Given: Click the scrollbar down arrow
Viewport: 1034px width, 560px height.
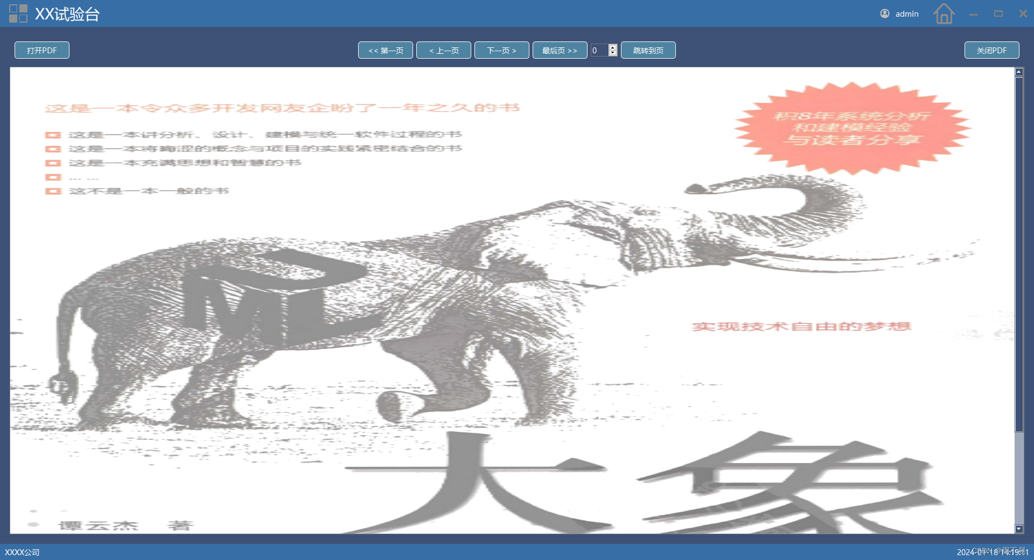Looking at the screenshot, I should coord(1019,529).
